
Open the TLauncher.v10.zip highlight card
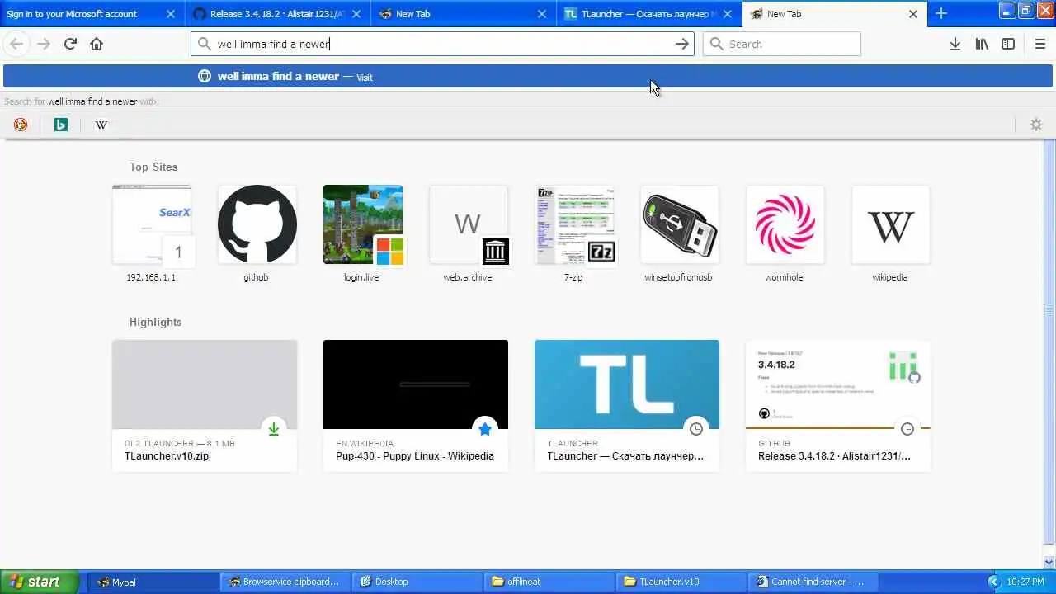pos(205,405)
